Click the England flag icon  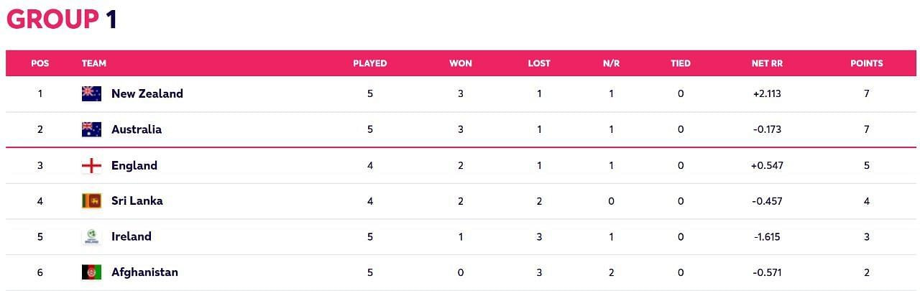(91, 165)
